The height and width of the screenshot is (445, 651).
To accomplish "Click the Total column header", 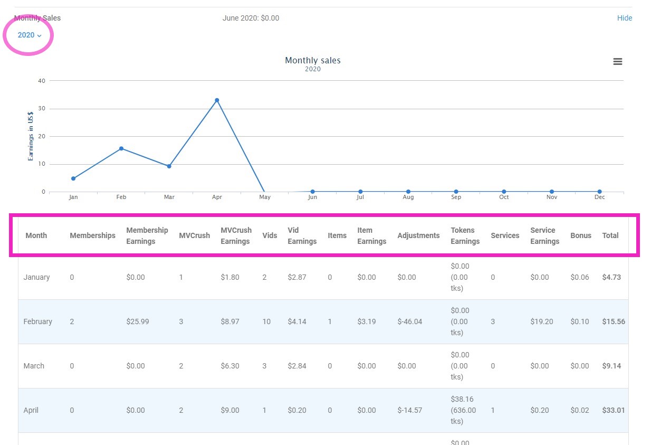I will [x=610, y=235].
